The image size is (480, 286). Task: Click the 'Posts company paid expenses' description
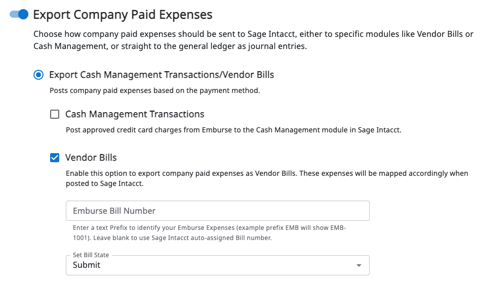coord(154,91)
